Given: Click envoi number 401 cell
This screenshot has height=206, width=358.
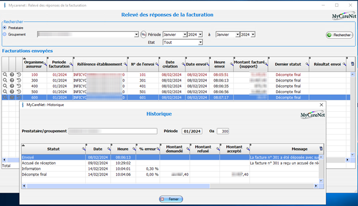Looking at the screenshot, I should pos(143,86).
